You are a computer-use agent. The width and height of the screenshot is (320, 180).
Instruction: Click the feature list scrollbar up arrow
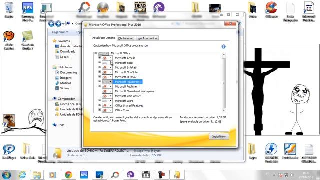click(x=224, y=55)
